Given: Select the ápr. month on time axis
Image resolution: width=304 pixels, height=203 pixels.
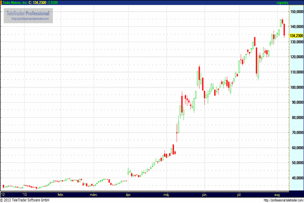Looking at the screenshot, I should pos(128,194).
